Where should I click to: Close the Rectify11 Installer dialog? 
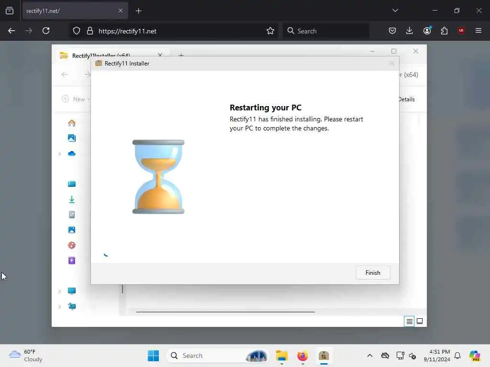[392, 64]
